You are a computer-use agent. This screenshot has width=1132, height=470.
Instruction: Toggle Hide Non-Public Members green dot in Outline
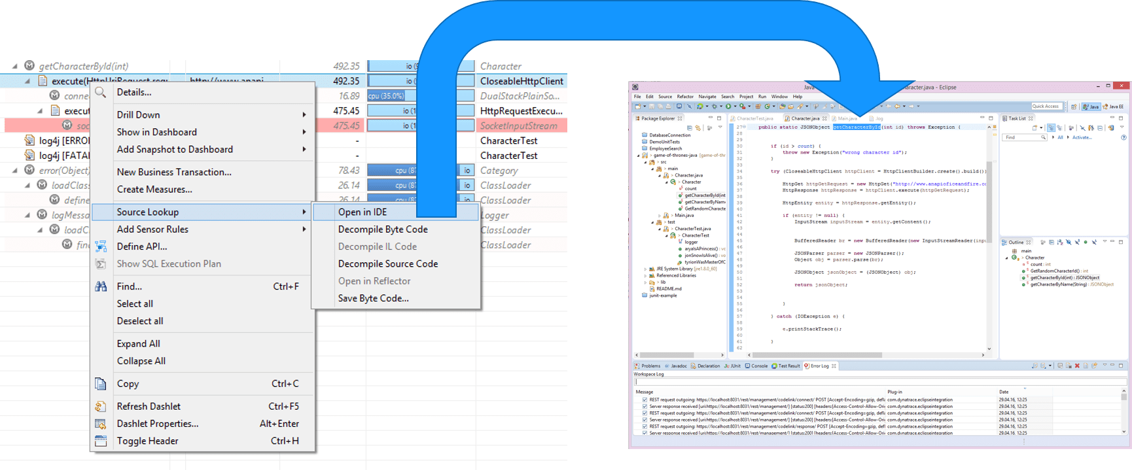point(1086,242)
